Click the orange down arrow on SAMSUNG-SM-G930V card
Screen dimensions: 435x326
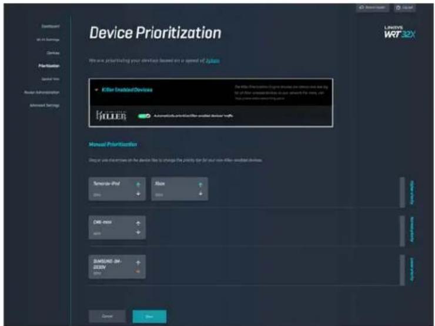click(138, 271)
